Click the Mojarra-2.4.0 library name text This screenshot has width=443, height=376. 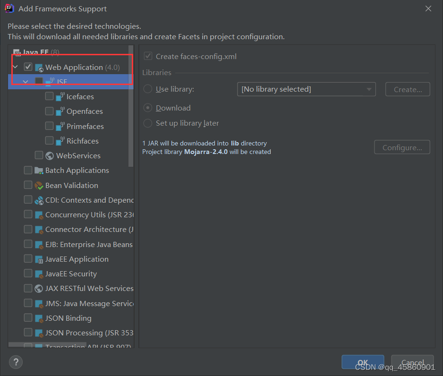coord(206,152)
